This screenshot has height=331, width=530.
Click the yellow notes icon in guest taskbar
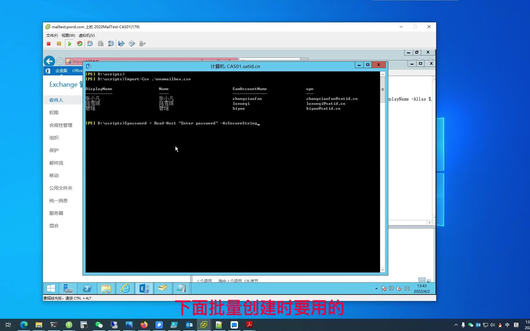point(163,288)
